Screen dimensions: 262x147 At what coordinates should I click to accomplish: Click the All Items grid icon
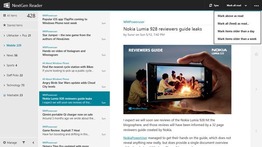(4, 15)
